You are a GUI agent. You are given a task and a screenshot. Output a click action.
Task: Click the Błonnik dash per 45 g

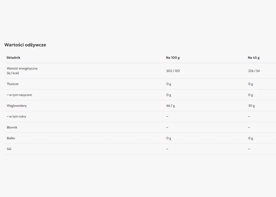[x=249, y=127]
